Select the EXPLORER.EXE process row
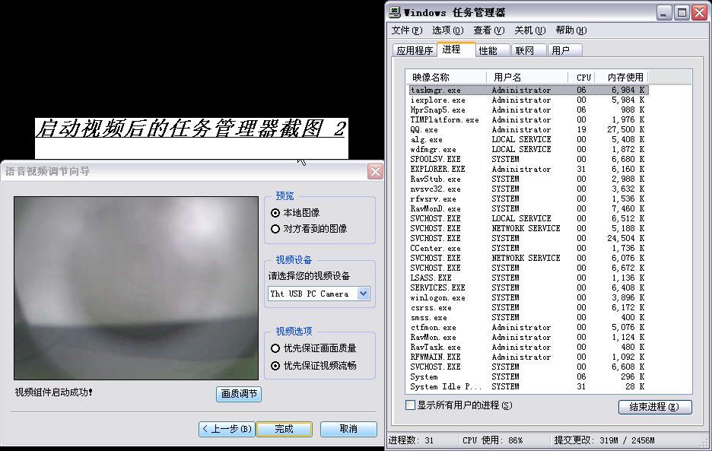This screenshot has height=451, width=712. (x=528, y=169)
